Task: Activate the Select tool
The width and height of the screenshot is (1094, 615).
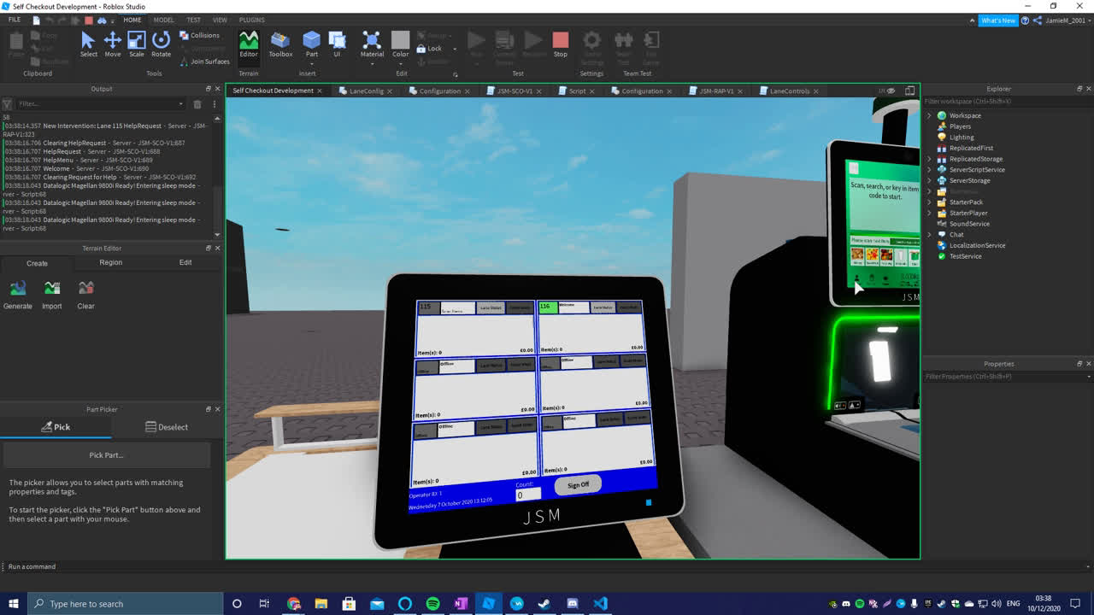Action: [88, 44]
